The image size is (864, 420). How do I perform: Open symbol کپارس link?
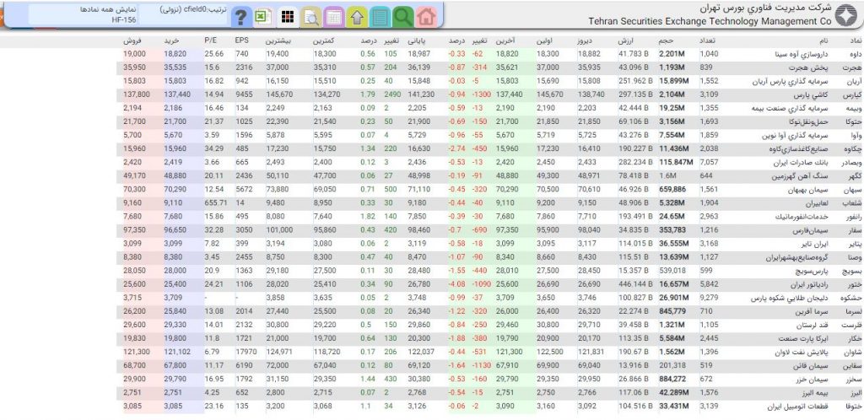pyautogui.click(x=851, y=94)
